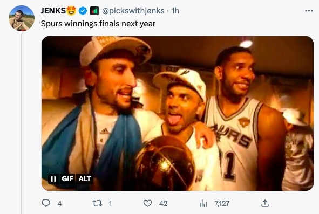Click the 7,127 views count
The width and height of the screenshot is (319, 214).
[222, 203]
